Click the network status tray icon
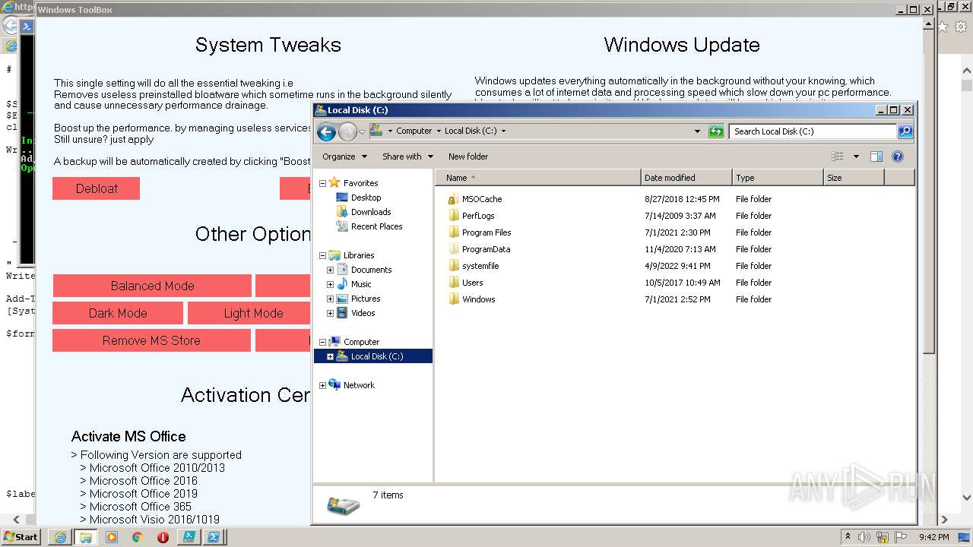Viewport: 973px width, 547px height. click(x=884, y=536)
